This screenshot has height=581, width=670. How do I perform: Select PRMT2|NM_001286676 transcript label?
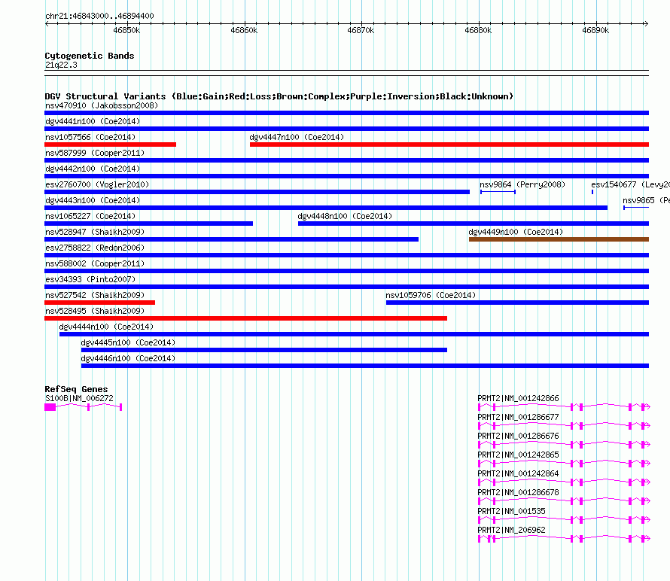[518, 436]
